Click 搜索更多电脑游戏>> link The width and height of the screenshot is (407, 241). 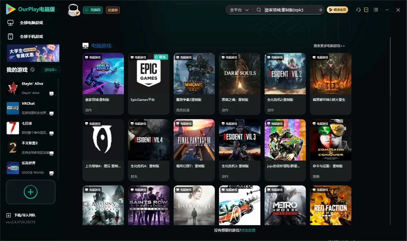(x=329, y=46)
